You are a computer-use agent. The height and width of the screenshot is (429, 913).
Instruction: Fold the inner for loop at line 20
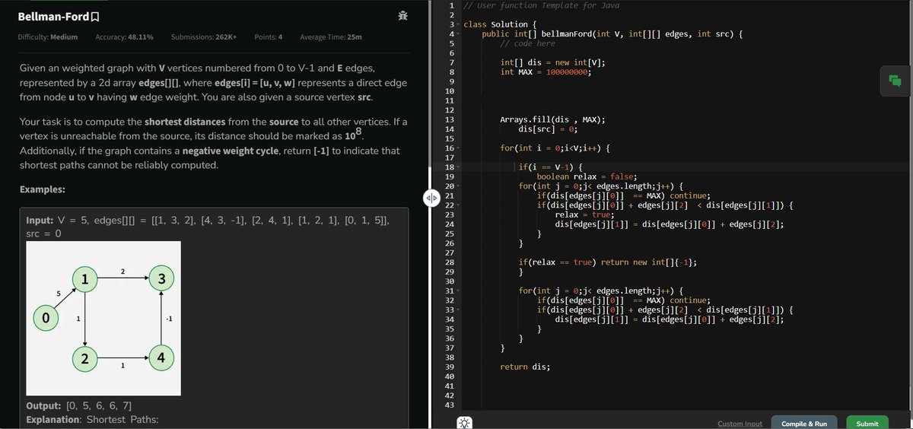456,186
